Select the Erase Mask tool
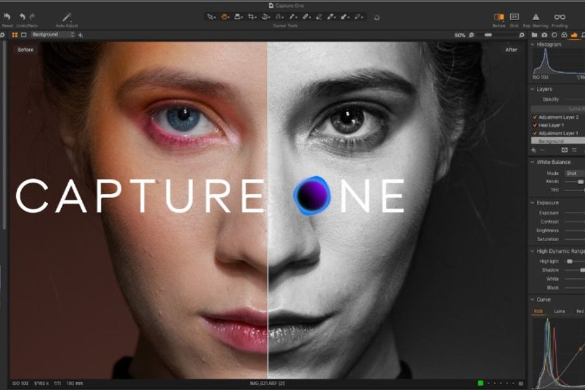The height and width of the screenshot is (390, 585). click(x=319, y=17)
